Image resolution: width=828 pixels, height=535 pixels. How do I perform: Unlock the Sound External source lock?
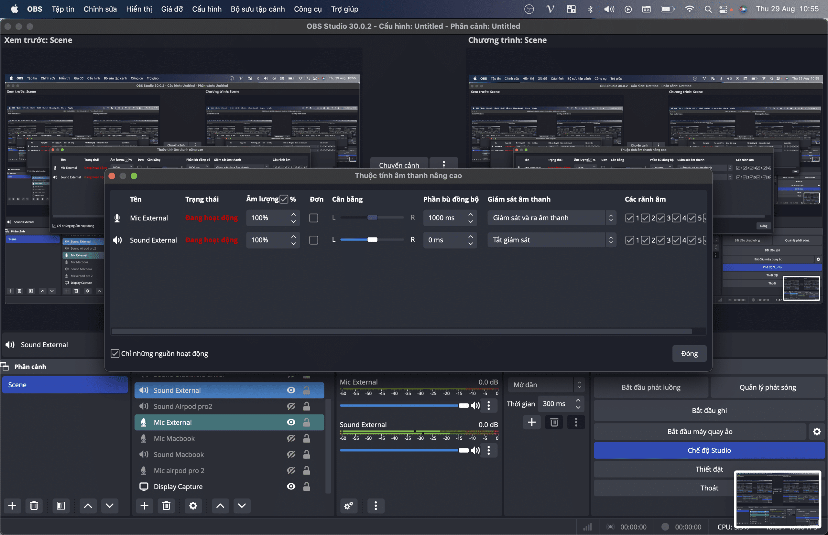click(x=306, y=390)
